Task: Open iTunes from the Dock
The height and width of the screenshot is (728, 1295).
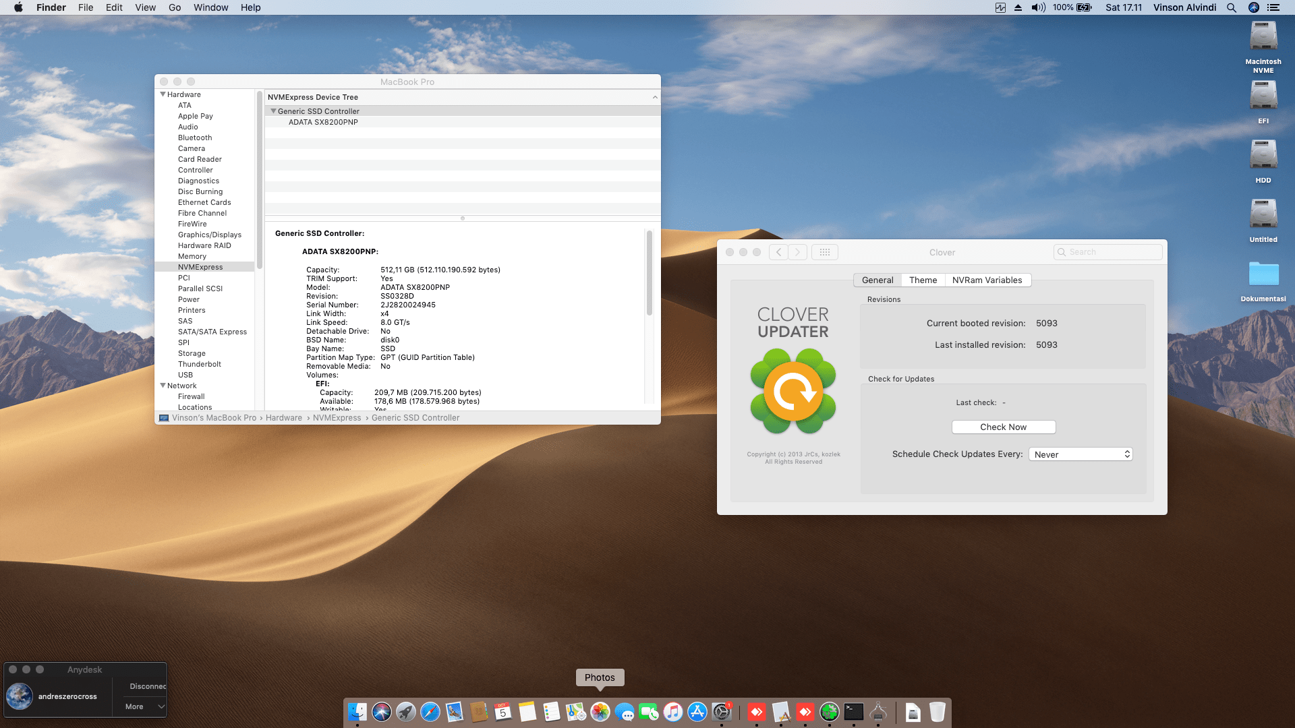Action: tap(673, 712)
